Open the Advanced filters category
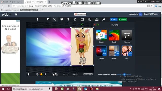This screenshot has width=162, height=91. 127,35
